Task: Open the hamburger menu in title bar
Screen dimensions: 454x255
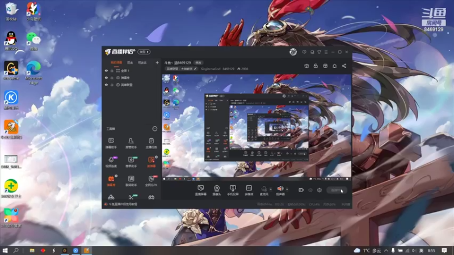Action: coord(326,52)
